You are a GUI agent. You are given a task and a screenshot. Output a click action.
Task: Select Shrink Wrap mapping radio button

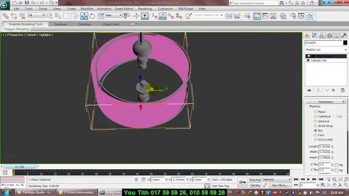(x=315, y=126)
